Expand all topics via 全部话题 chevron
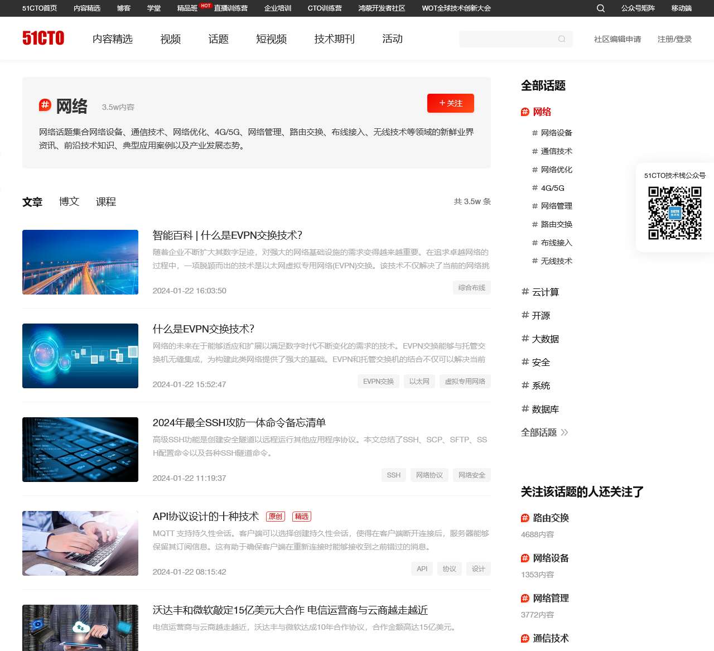 pyautogui.click(x=565, y=432)
